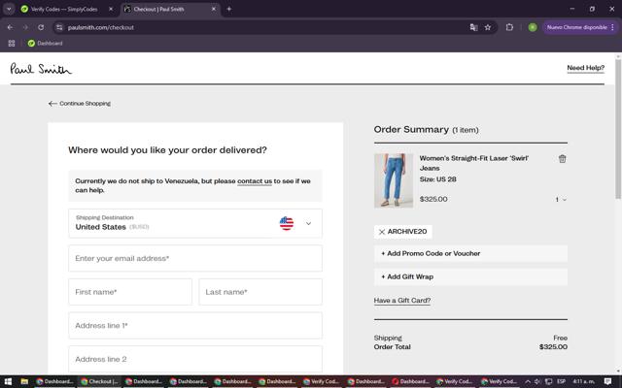Open the Dashboard bookmark
This screenshot has height=388, width=622.
pyautogui.click(x=46, y=43)
